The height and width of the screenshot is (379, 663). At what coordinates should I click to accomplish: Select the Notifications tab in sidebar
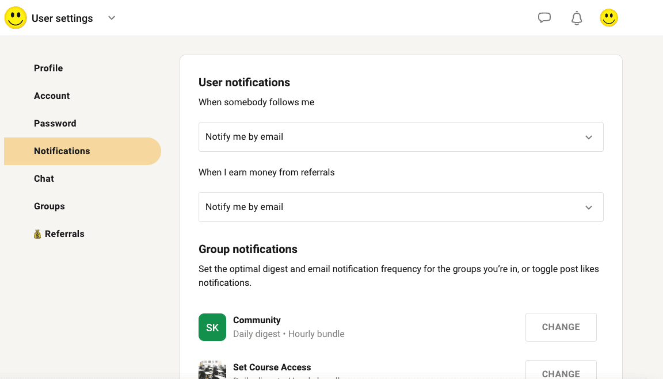[62, 151]
